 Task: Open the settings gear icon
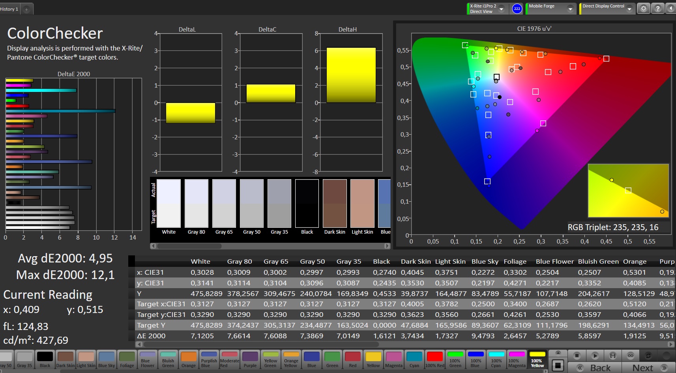pyautogui.click(x=644, y=8)
